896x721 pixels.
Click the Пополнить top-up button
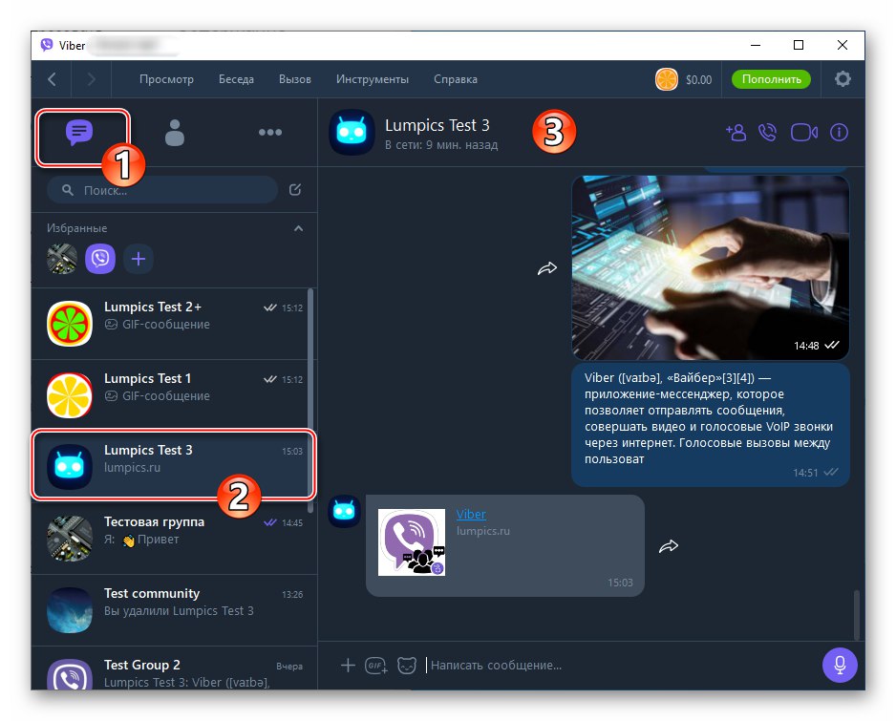[772, 79]
